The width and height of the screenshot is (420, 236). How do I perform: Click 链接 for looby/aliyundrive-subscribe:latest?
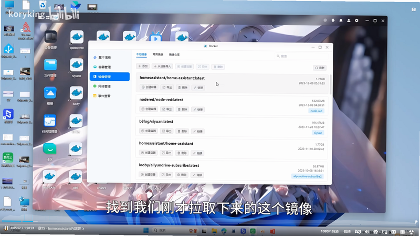[197, 175]
